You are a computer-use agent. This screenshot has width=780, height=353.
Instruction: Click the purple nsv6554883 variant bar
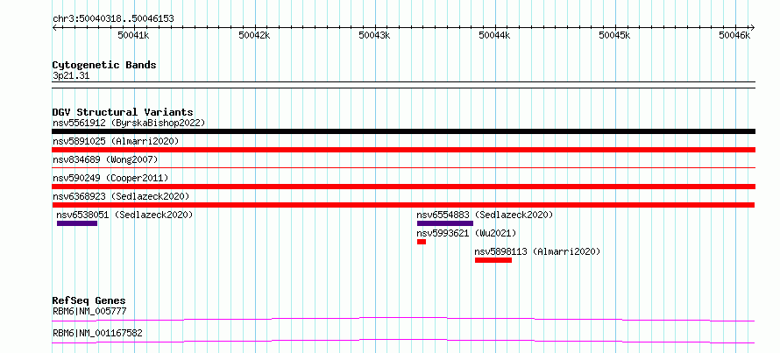(x=445, y=223)
